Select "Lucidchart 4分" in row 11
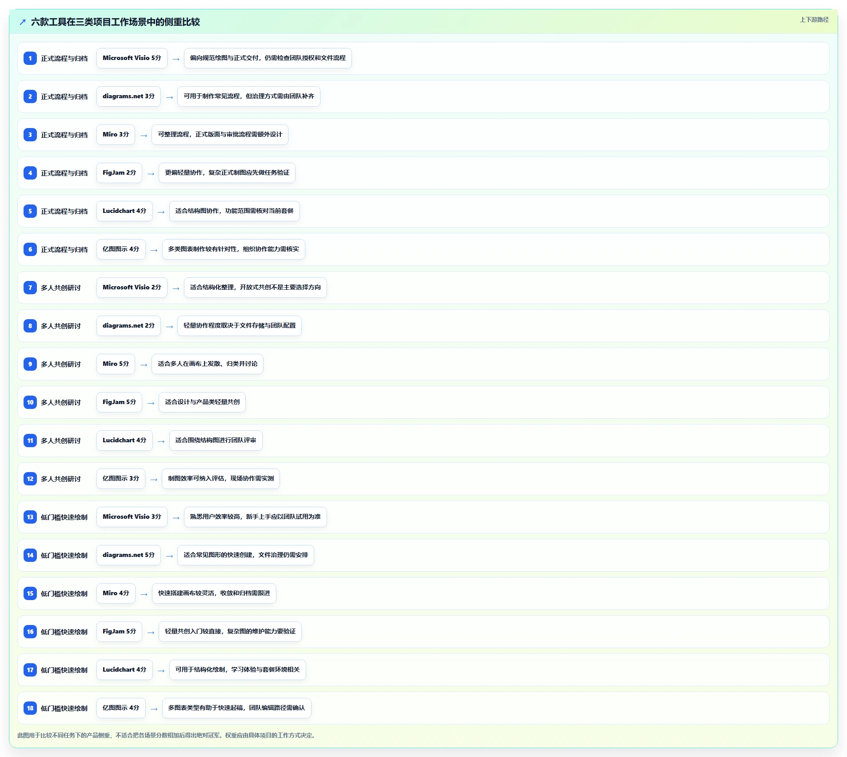Screen dimensions: 847x757 point(124,441)
